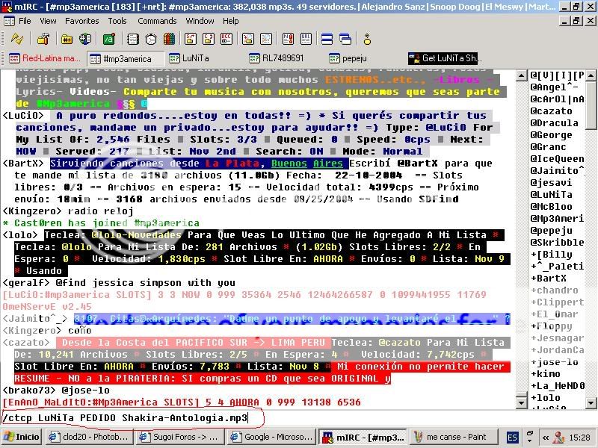Select @George in the nick list

[551, 135]
